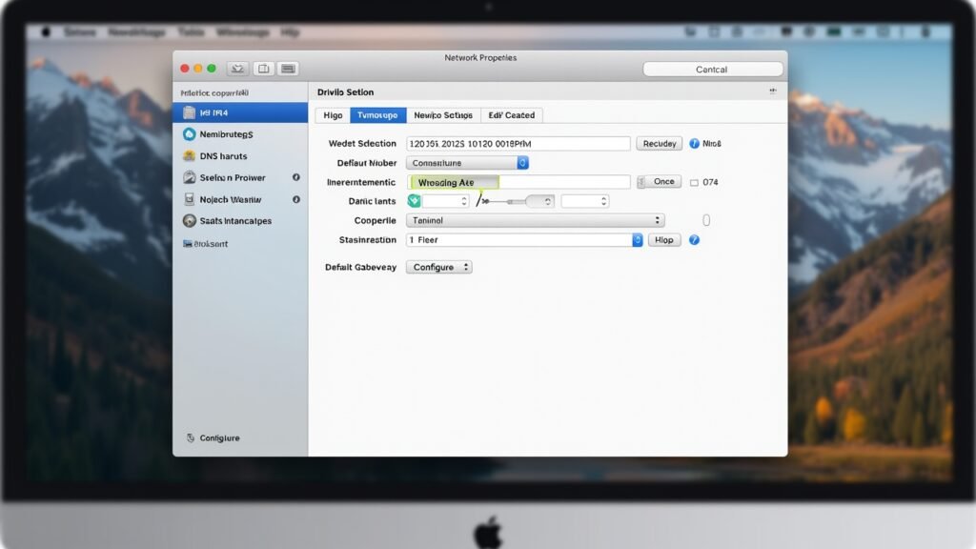Screen dimensions: 976x549
Task: Open the Default Gabeveay Configure dropdown
Action: pyautogui.click(x=439, y=268)
